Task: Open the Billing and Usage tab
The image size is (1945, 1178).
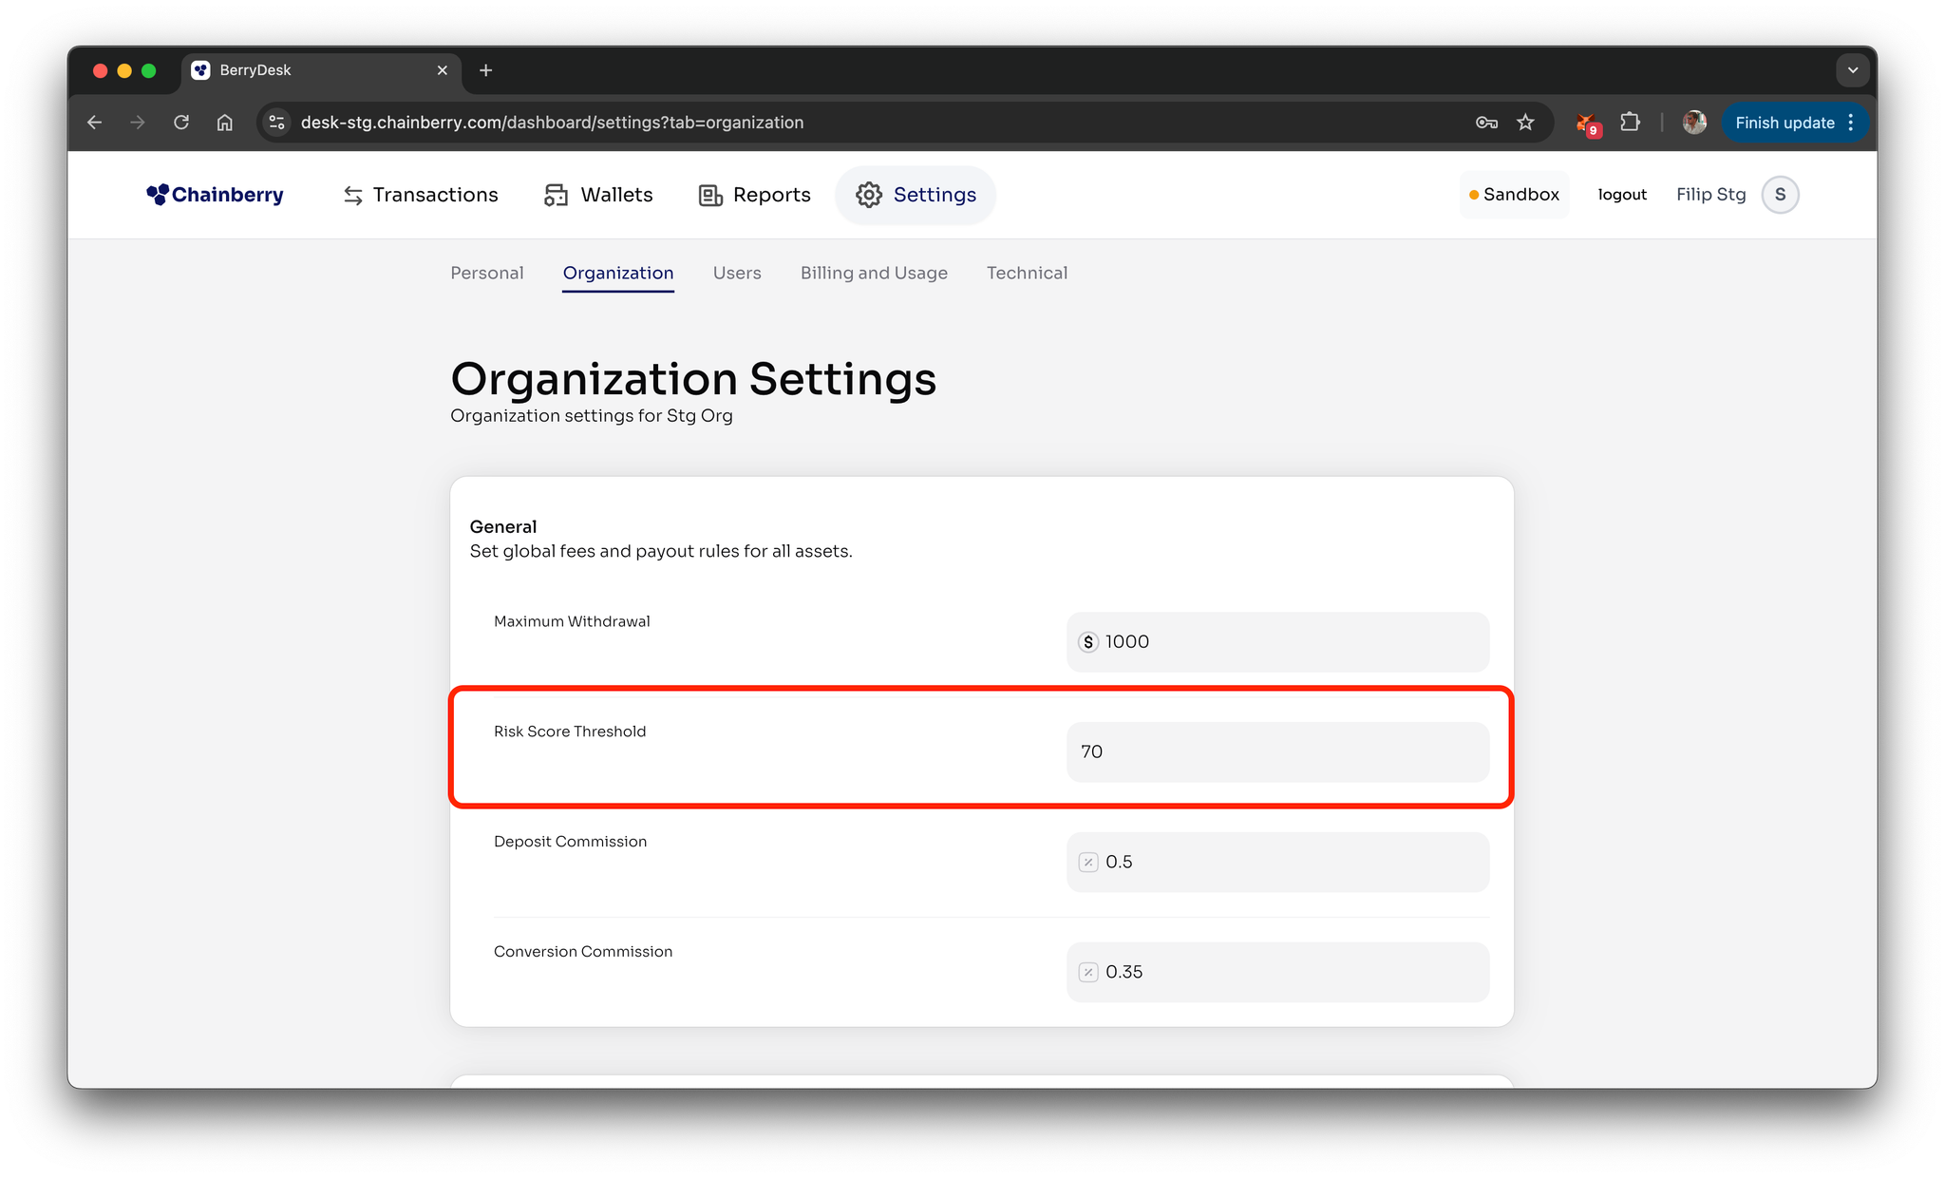Action: (874, 273)
